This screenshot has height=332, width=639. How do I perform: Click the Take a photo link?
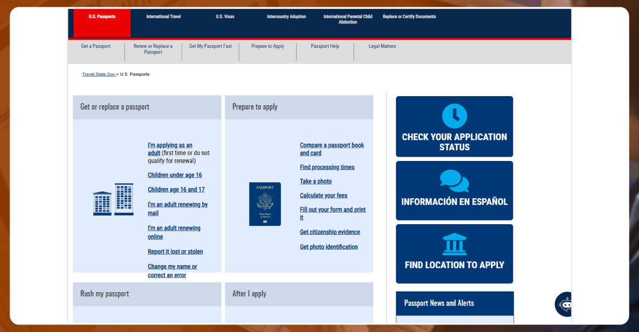click(315, 181)
